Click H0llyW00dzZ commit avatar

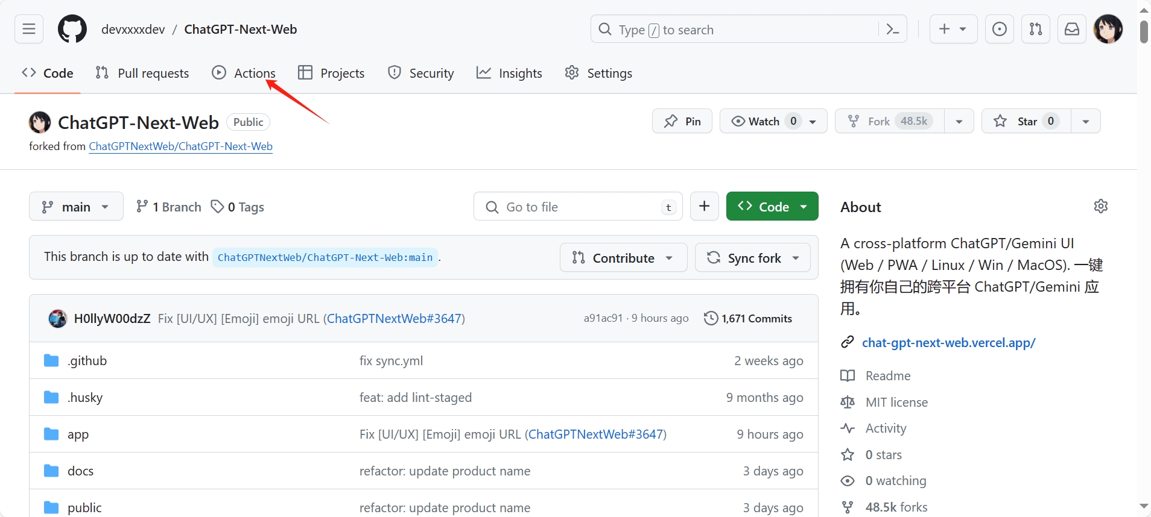click(x=58, y=318)
